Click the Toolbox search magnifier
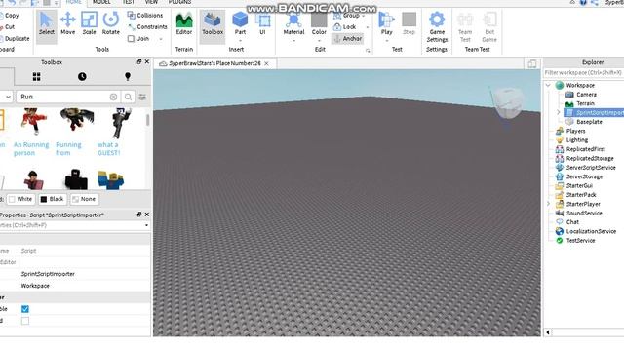This screenshot has width=624, height=351. tap(128, 97)
